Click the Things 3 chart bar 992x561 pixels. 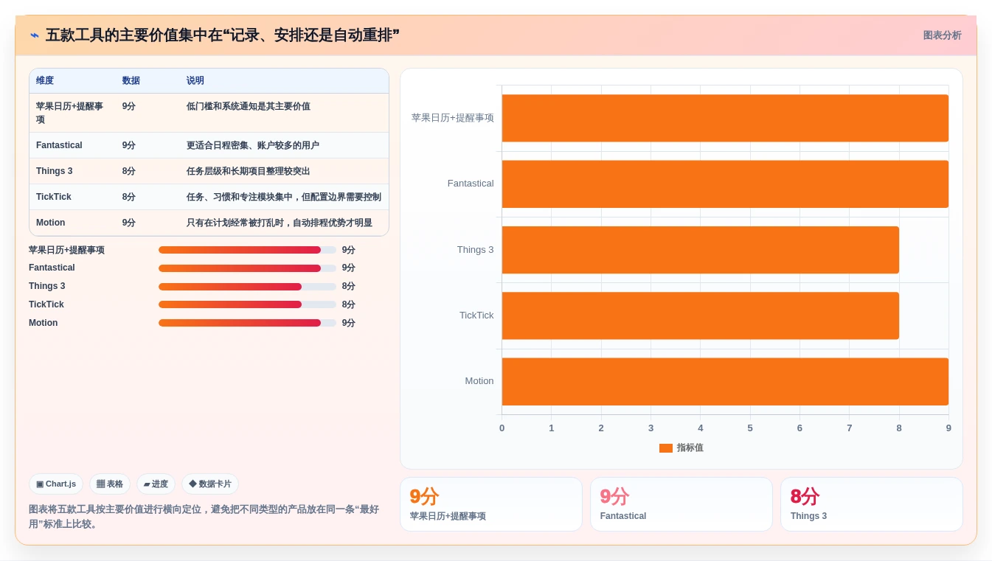pos(701,250)
